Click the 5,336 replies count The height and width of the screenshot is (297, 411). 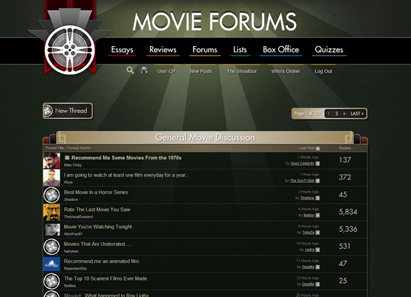click(x=348, y=229)
